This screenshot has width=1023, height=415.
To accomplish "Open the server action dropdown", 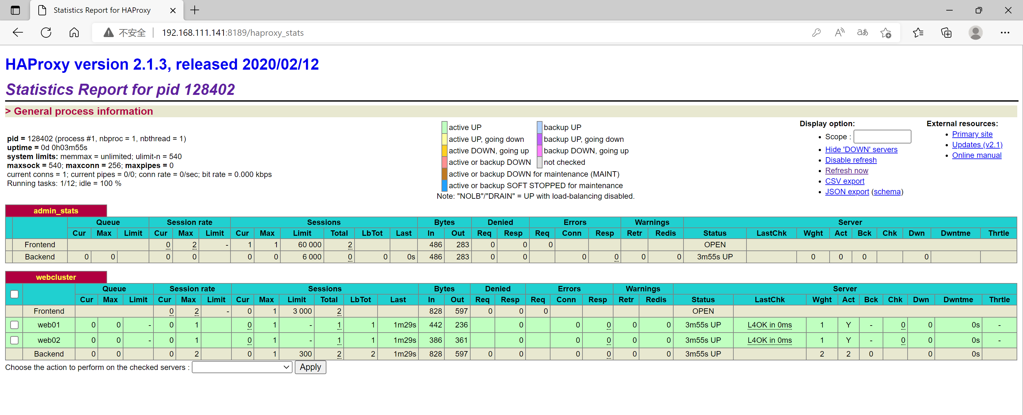I will [242, 367].
